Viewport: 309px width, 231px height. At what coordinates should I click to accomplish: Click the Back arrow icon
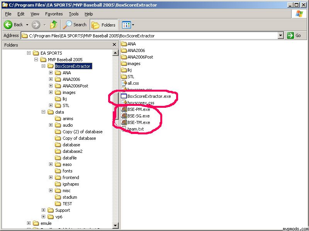[8, 25]
